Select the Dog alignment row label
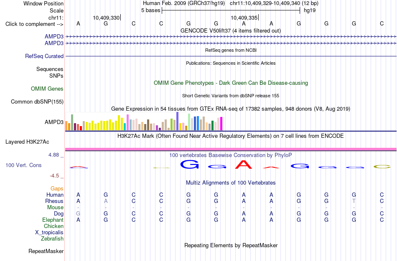Viewport: 397px width, 261px height. click(59, 214)
